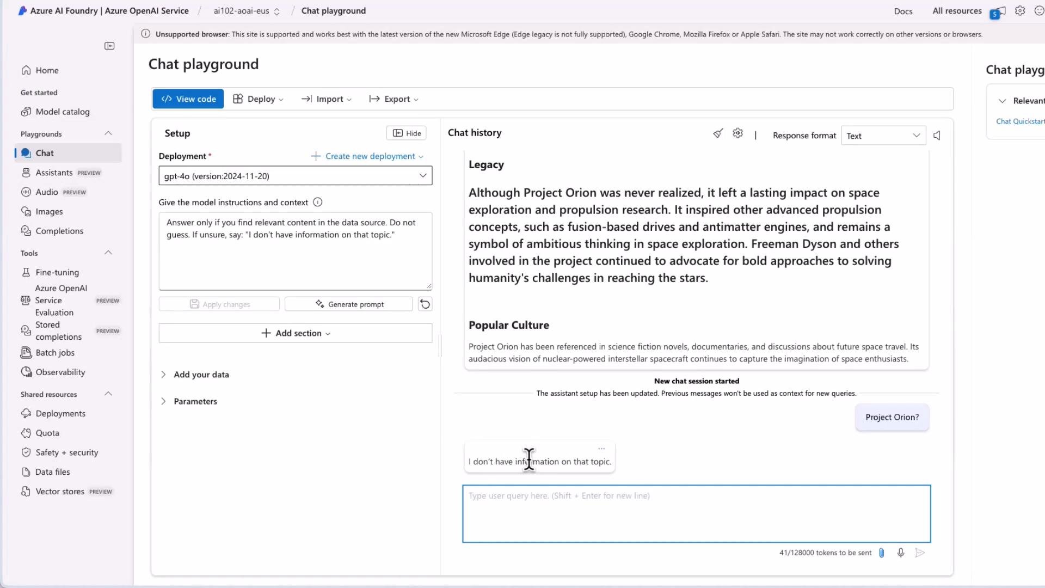Expand Add your data section

coord(195,375)
